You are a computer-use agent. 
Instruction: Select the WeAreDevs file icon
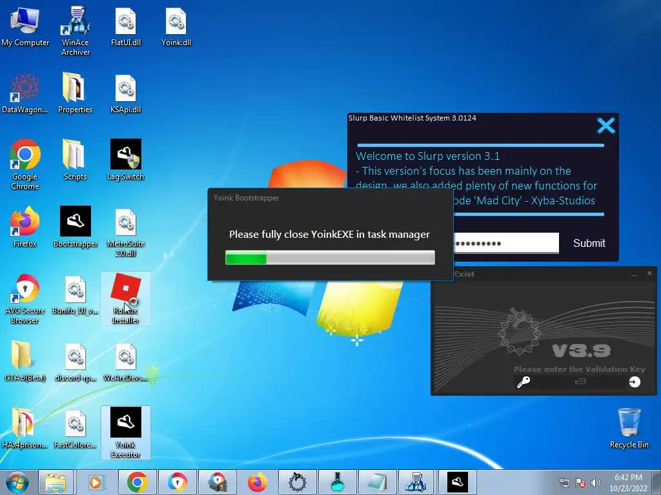pyautogui.click(x=126, y=361)
